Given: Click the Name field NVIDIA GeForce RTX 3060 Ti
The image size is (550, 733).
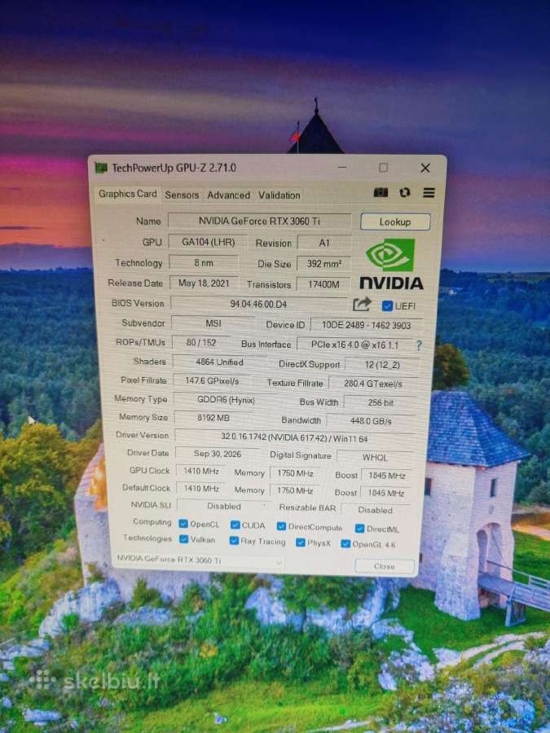Looking at the screenshot, I should click(260, 221).
